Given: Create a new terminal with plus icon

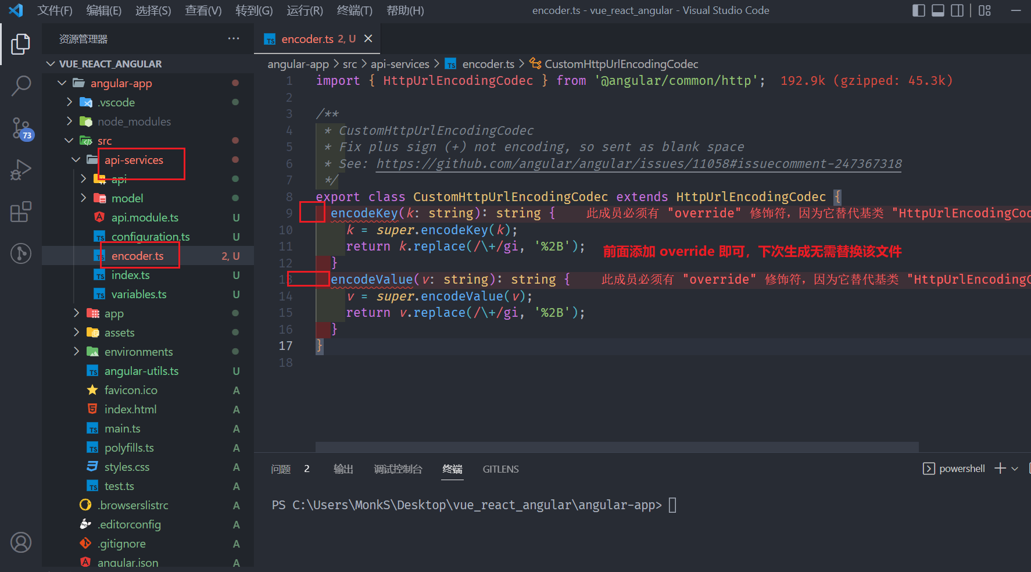Looking at the screenshot, I should 1000,469.
